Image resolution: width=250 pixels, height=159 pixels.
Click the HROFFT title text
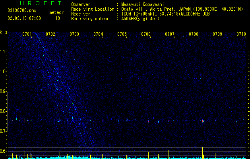[41, 3]
